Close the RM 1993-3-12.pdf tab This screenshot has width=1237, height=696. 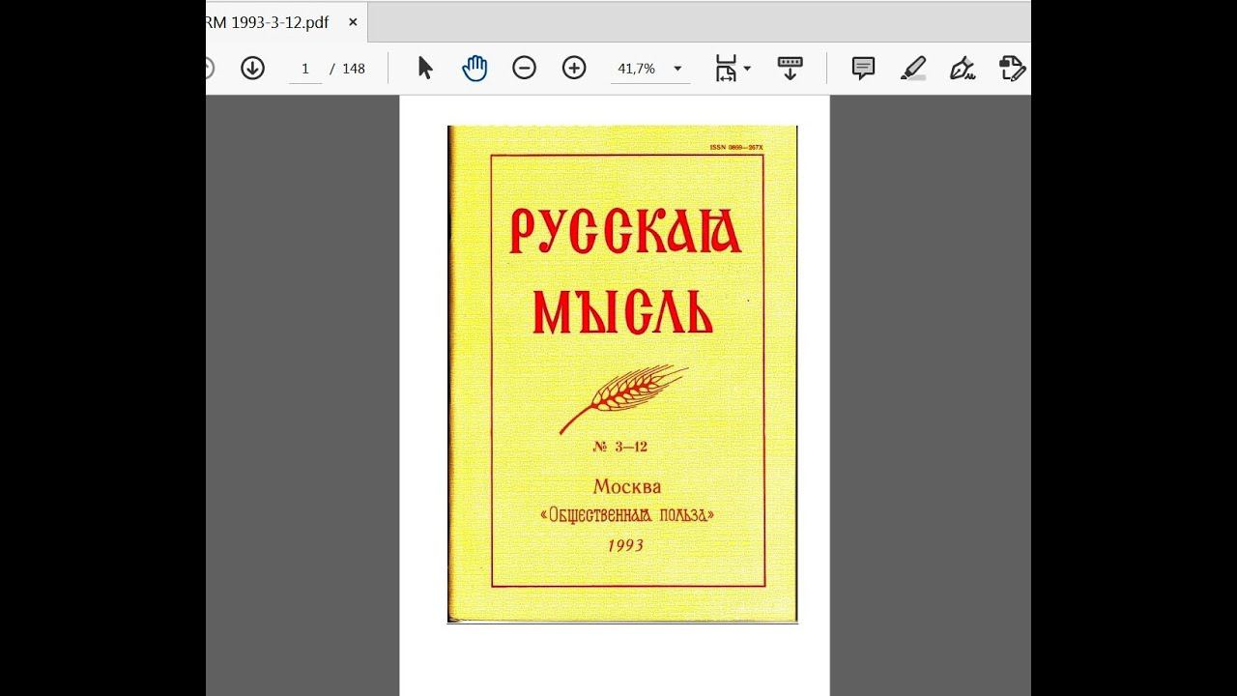(x=353, y=22)
